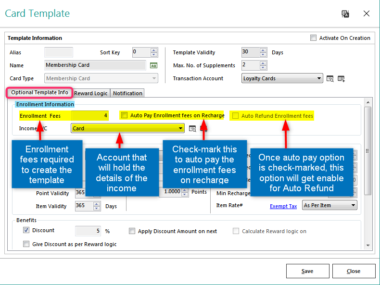
Task: Check Apply Discount Amount on next
Action: click(132, 231)
